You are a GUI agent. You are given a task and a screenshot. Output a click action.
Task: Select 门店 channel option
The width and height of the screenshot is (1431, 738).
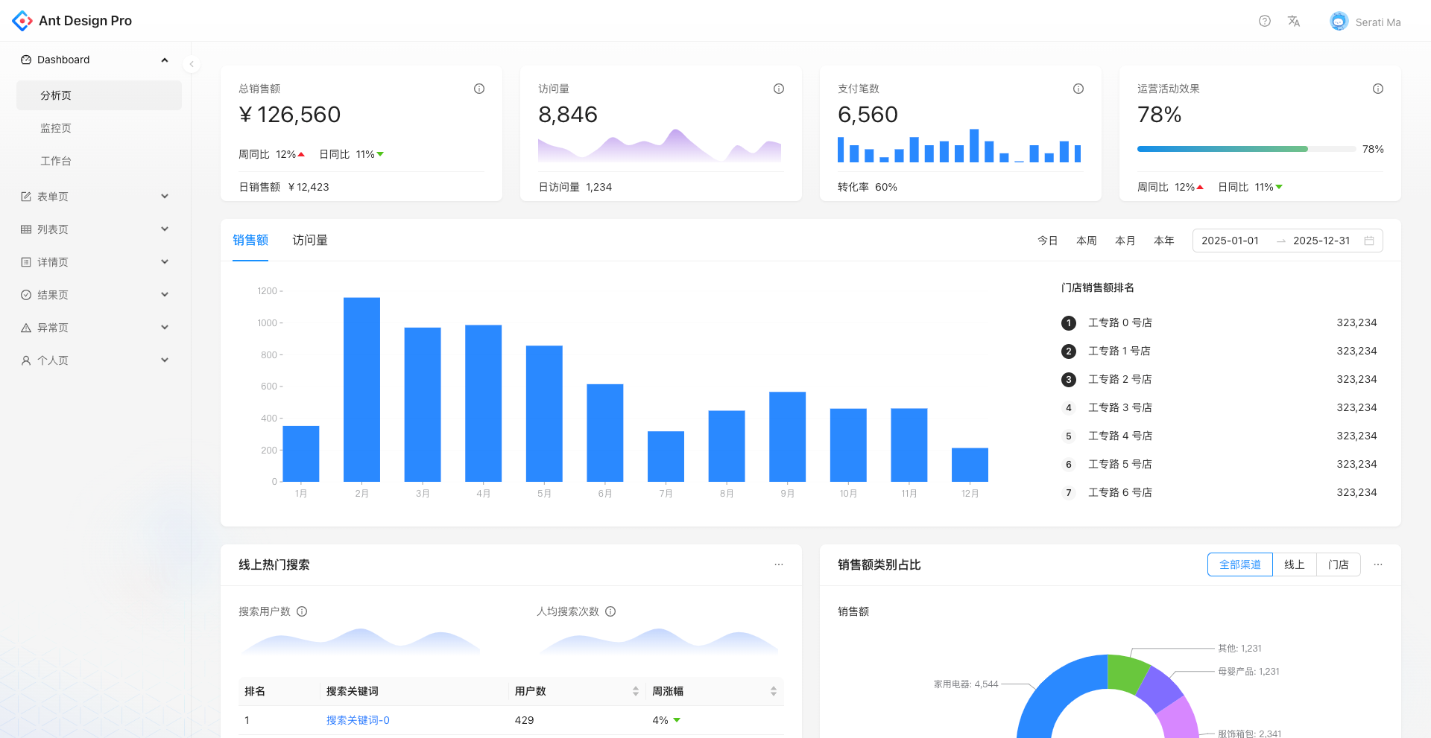[x=1339, y=564]
